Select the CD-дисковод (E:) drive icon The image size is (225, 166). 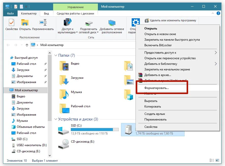[64, 144]
